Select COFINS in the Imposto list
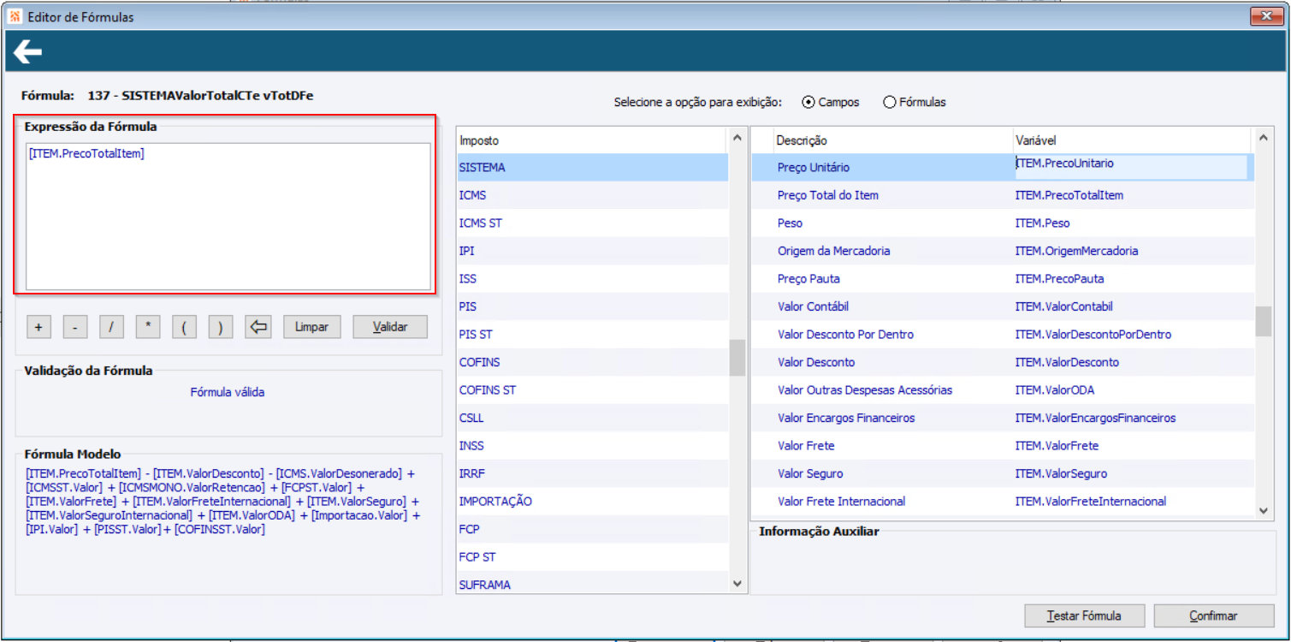This screenshot has height=642, width=1291. pos(592,362)
